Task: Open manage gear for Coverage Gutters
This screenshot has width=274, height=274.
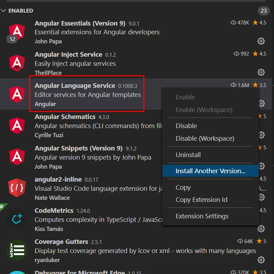Action: pyautogui.click(x=261, y=260)
